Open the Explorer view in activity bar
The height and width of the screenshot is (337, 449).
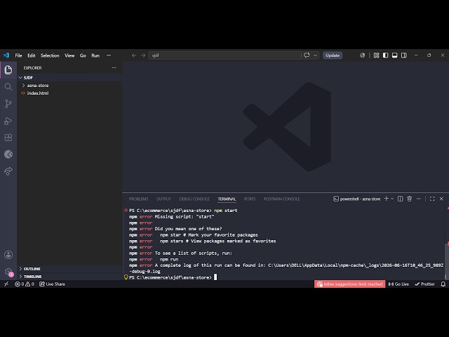(x=8, y=70)
